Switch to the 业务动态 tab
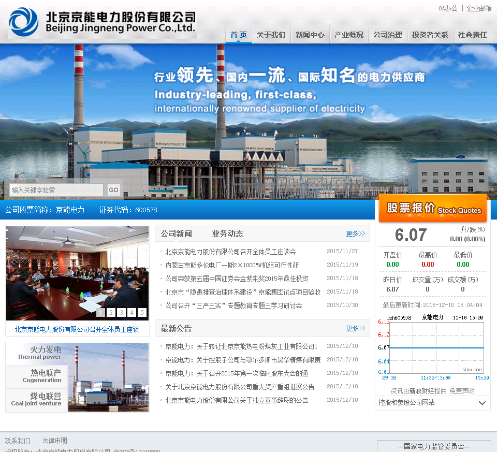 228,234
